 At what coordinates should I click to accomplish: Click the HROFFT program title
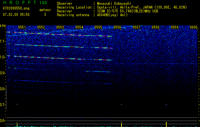[x=20, y=3]
